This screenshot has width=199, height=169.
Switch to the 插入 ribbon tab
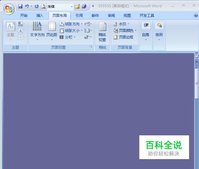tap(40, 15)
